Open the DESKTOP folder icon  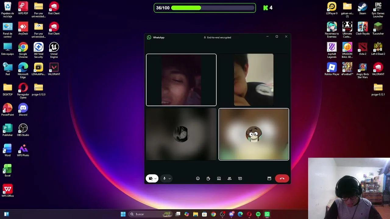[x=8, y=89]
